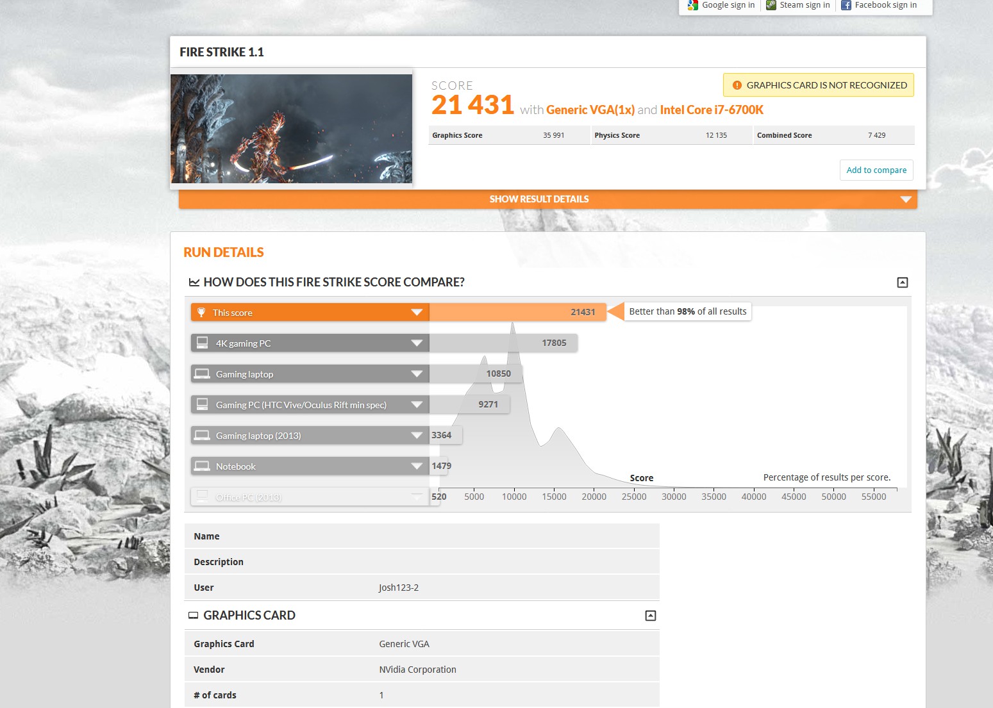Click the Combined Score value 7 429
Screen dimensions: 993x708
click(x=877, y=135)
